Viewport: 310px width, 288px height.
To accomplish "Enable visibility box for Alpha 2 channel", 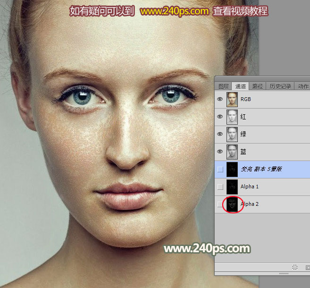I will (x=220, y=204).
